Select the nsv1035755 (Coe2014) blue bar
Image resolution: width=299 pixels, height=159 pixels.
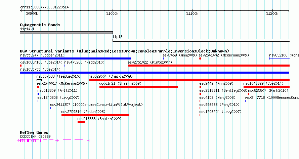click(x=155, y=73)
